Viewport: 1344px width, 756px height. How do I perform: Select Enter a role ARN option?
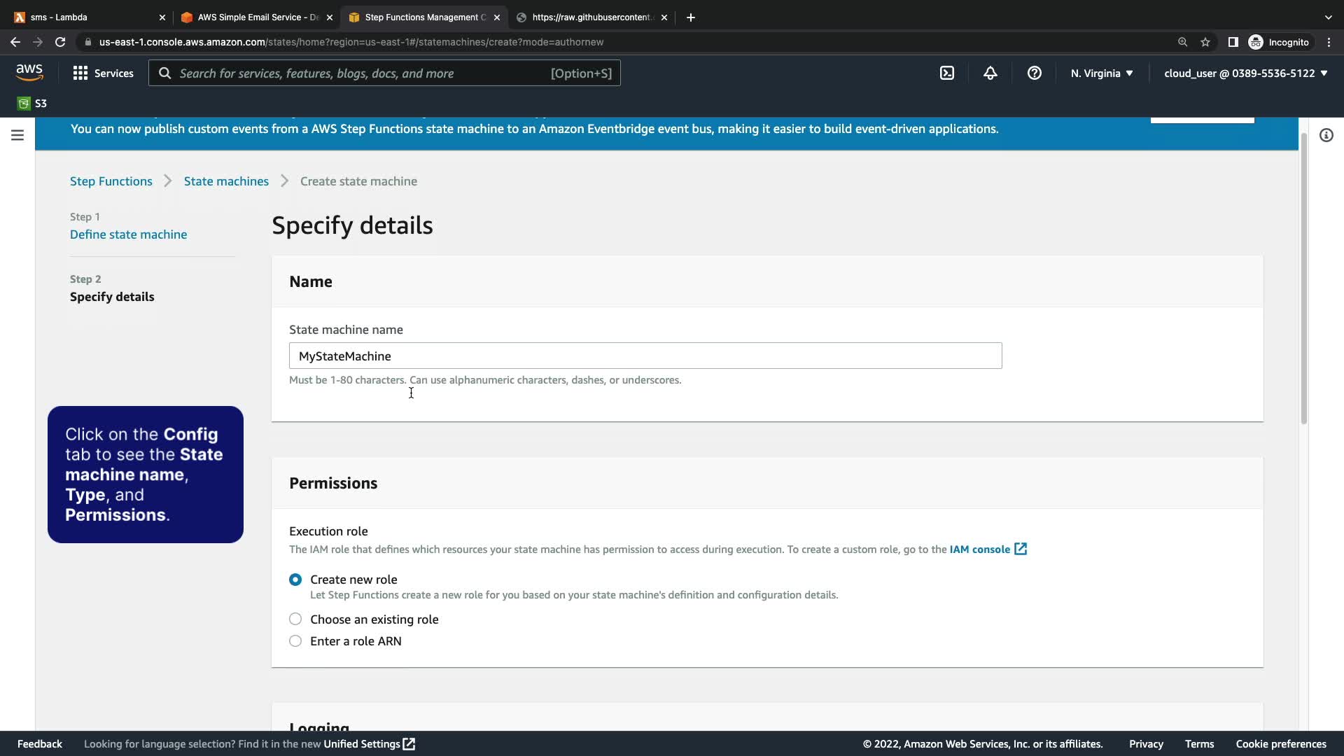(x=295, y=641)
